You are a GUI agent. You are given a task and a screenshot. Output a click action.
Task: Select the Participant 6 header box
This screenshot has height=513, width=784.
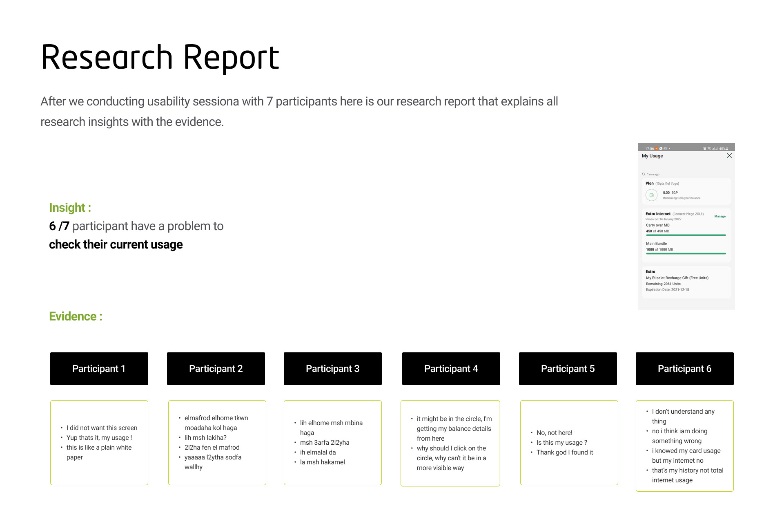point(684,368)
